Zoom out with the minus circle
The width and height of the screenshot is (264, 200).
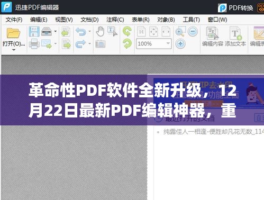click(193, 31)
